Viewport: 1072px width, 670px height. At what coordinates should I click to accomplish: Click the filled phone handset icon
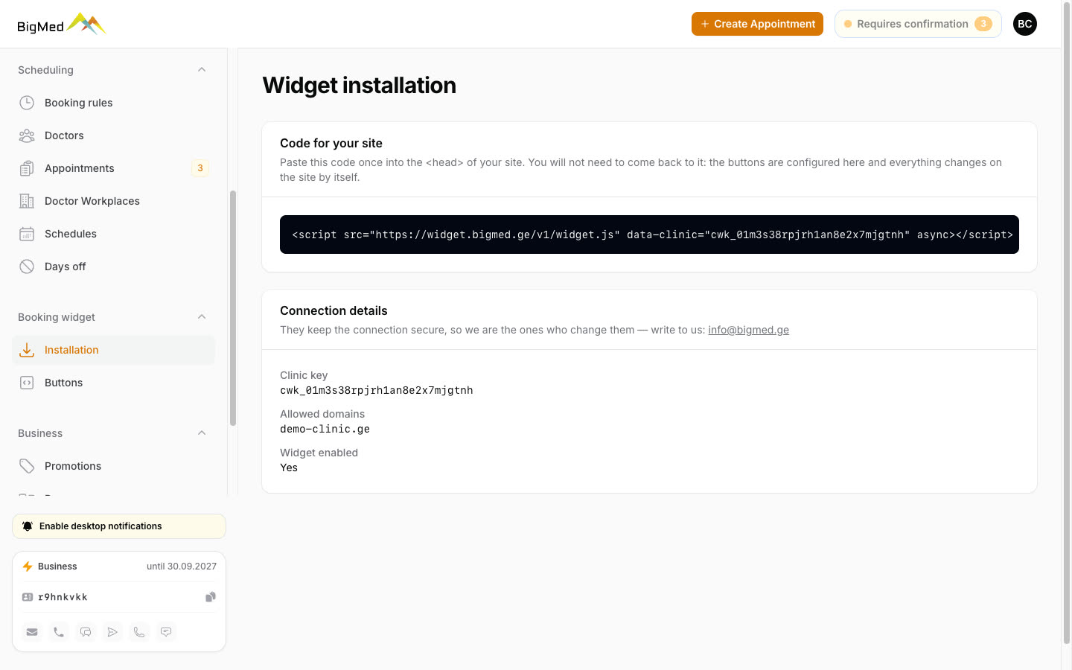(x=59, y=632)
